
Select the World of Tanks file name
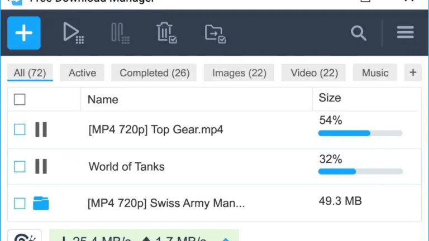[x=126, y=166]
